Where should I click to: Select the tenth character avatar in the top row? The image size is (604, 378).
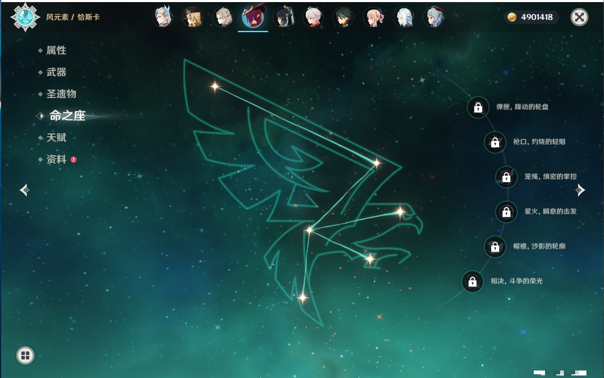coord(434,17)
